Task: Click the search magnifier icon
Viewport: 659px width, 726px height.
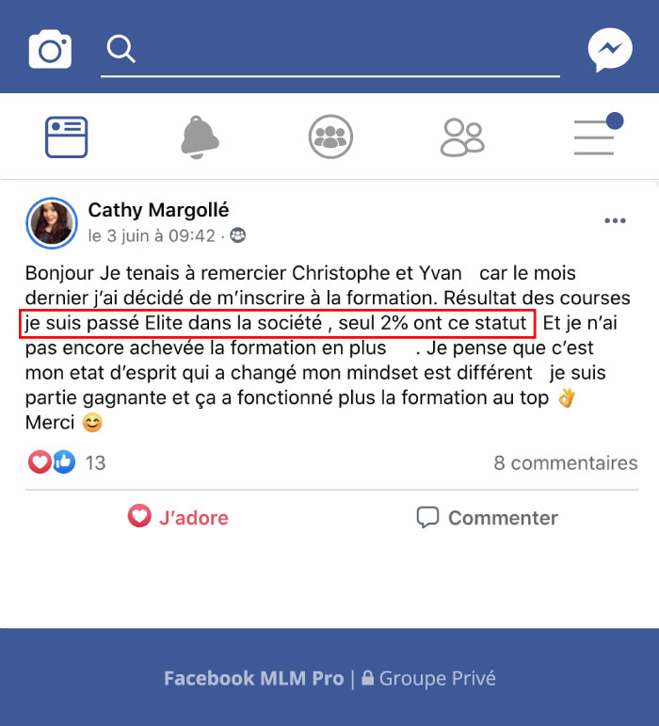Action: point(121,49)
